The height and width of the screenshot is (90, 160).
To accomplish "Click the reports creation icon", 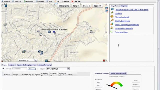I will (112, 28).
